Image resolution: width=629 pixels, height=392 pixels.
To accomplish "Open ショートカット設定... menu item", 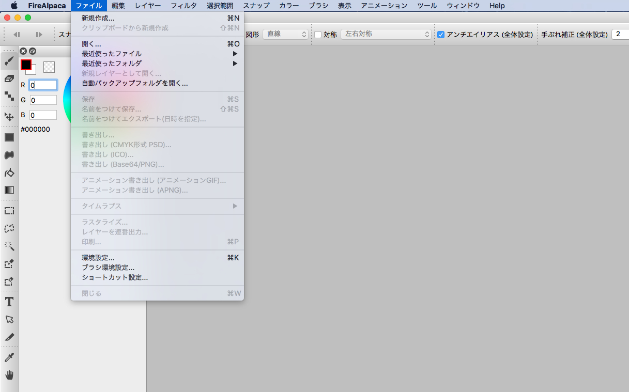I will [x=157, y=277].
